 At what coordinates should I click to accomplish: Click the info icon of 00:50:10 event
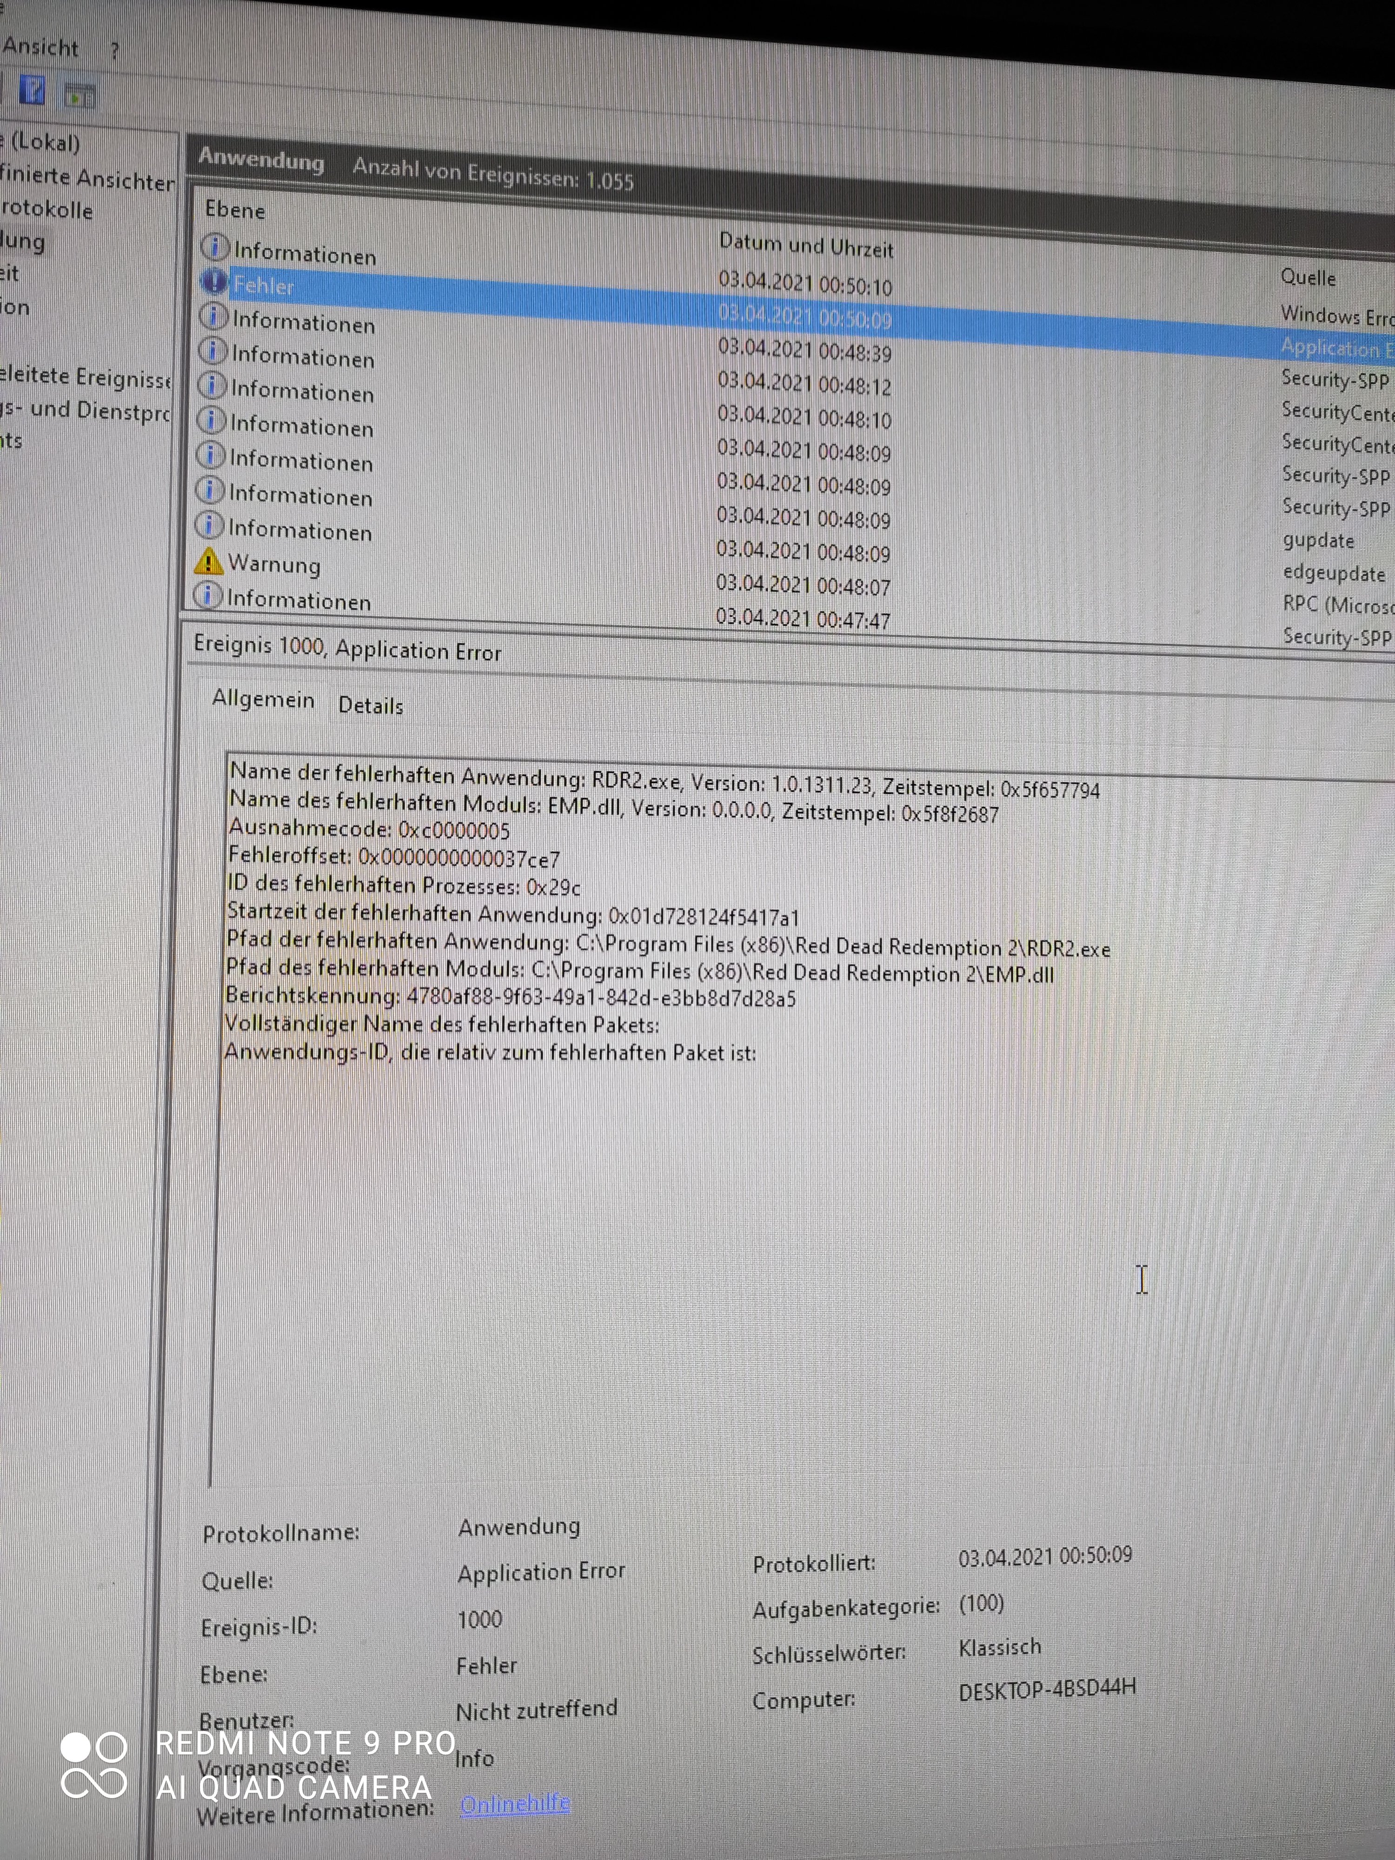215,247
